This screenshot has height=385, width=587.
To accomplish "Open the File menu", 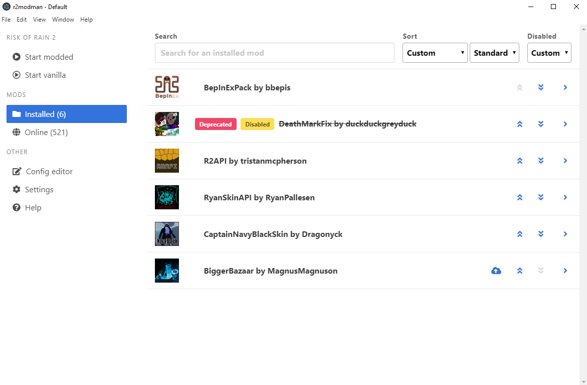I will coord(6,20).
